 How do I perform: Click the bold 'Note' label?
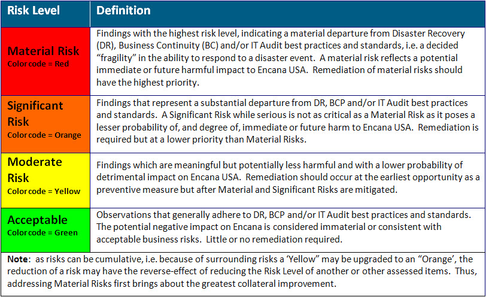[x=19, y=259]
